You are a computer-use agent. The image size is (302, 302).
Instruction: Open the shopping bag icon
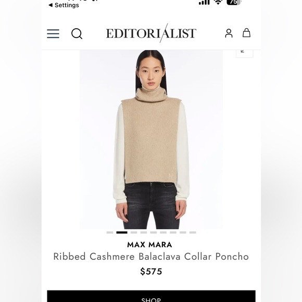246,33
